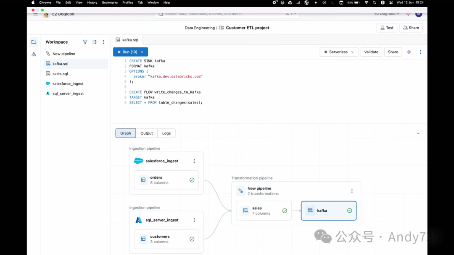Click the New pipeline icon in the graph card
The width and height of the screenshot is (454, 255).
pyautogui.click(x=240, y=191)
